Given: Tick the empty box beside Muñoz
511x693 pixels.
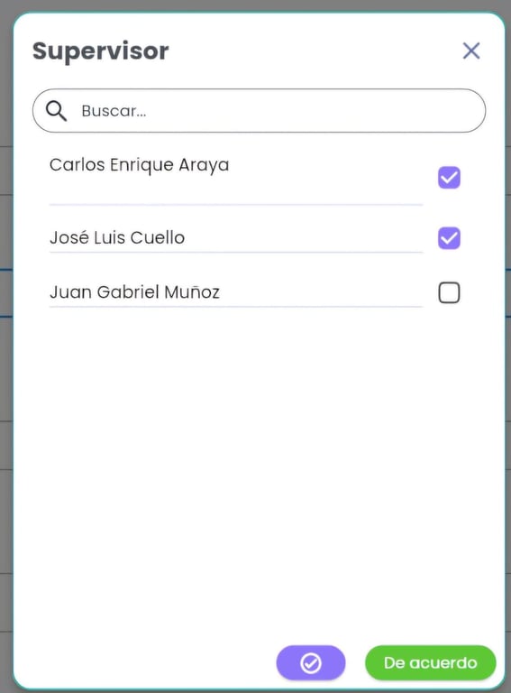Looking at the screenshot, I should (x=449, y=292).
